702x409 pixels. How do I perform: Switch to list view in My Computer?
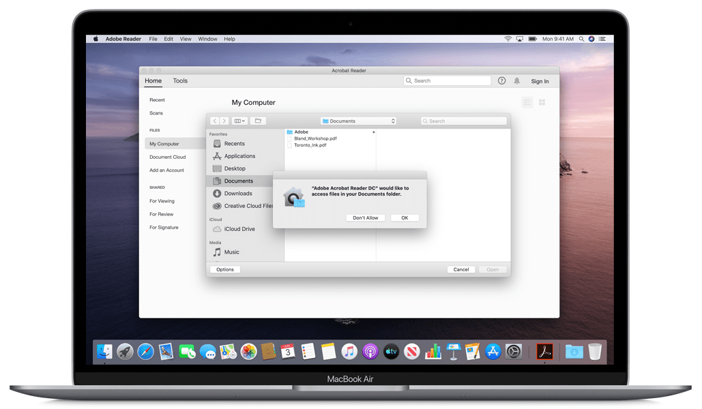tap(527, 102)
